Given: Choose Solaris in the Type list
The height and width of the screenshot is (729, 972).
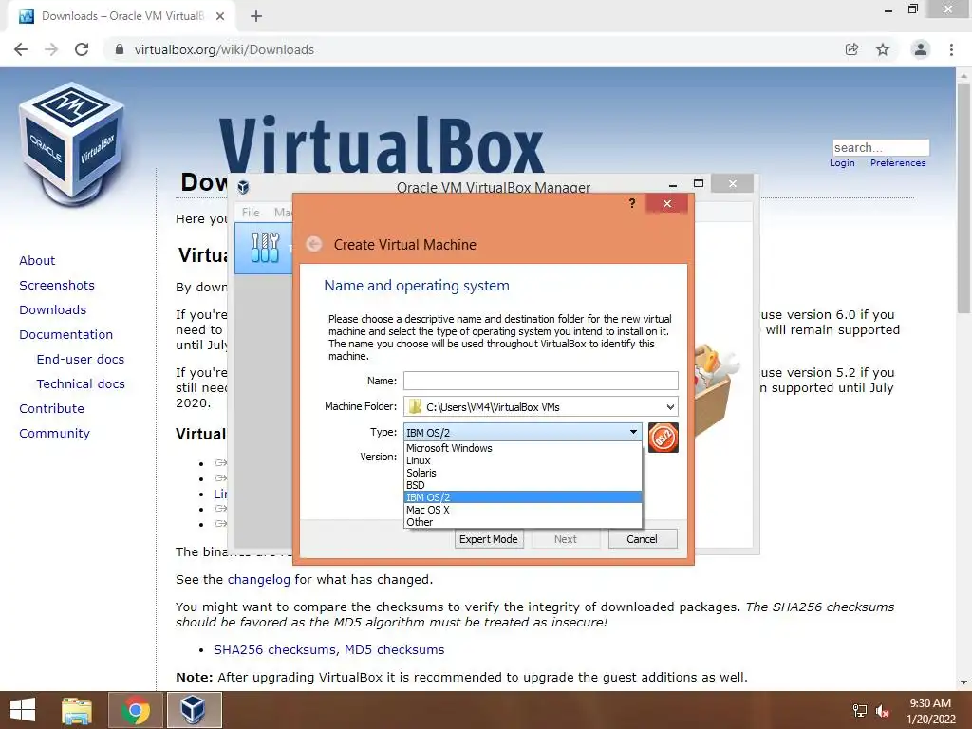Looking at the screenshot, I should coord(523,473).
